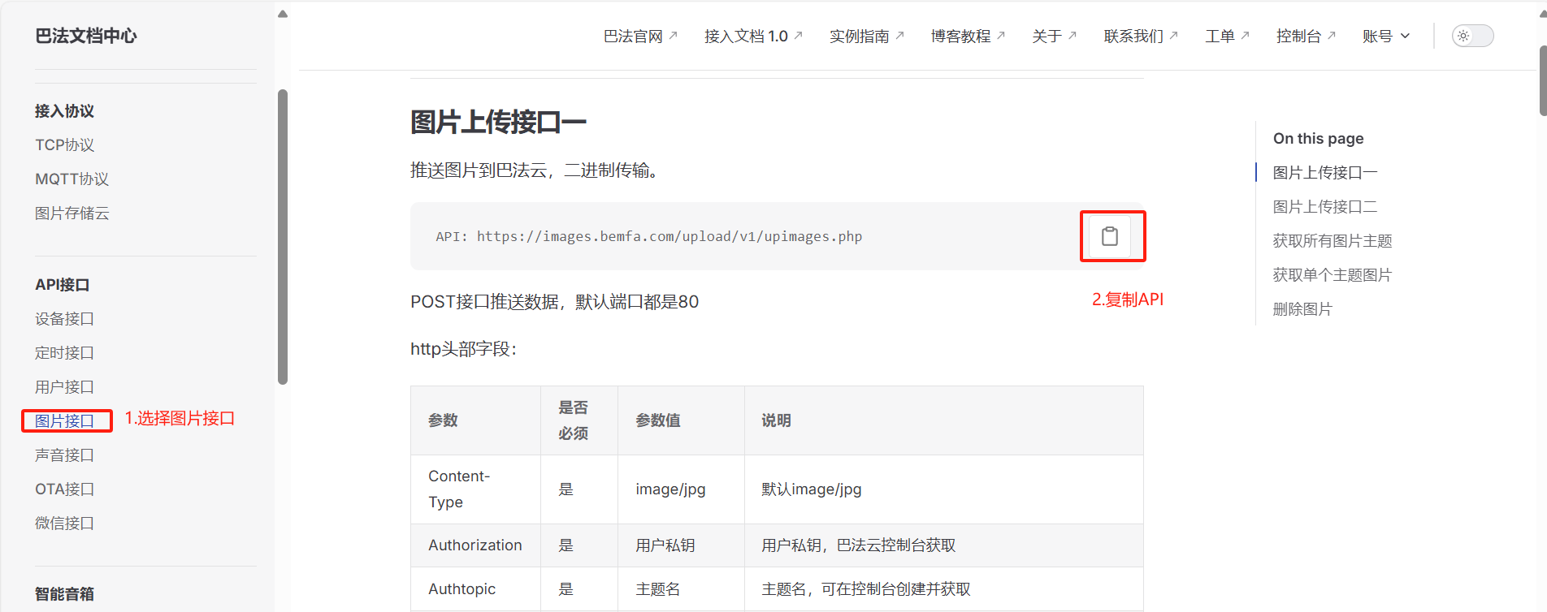Open 微信接口 sidebar page
This screenshot has width=1547, height=612.
[65, 523]
